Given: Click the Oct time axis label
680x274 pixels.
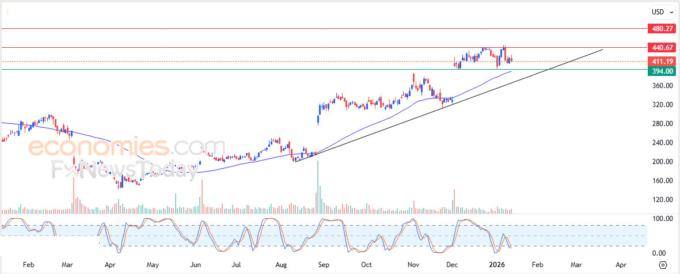Looking at the screenshot, I should tap(367, 264).
